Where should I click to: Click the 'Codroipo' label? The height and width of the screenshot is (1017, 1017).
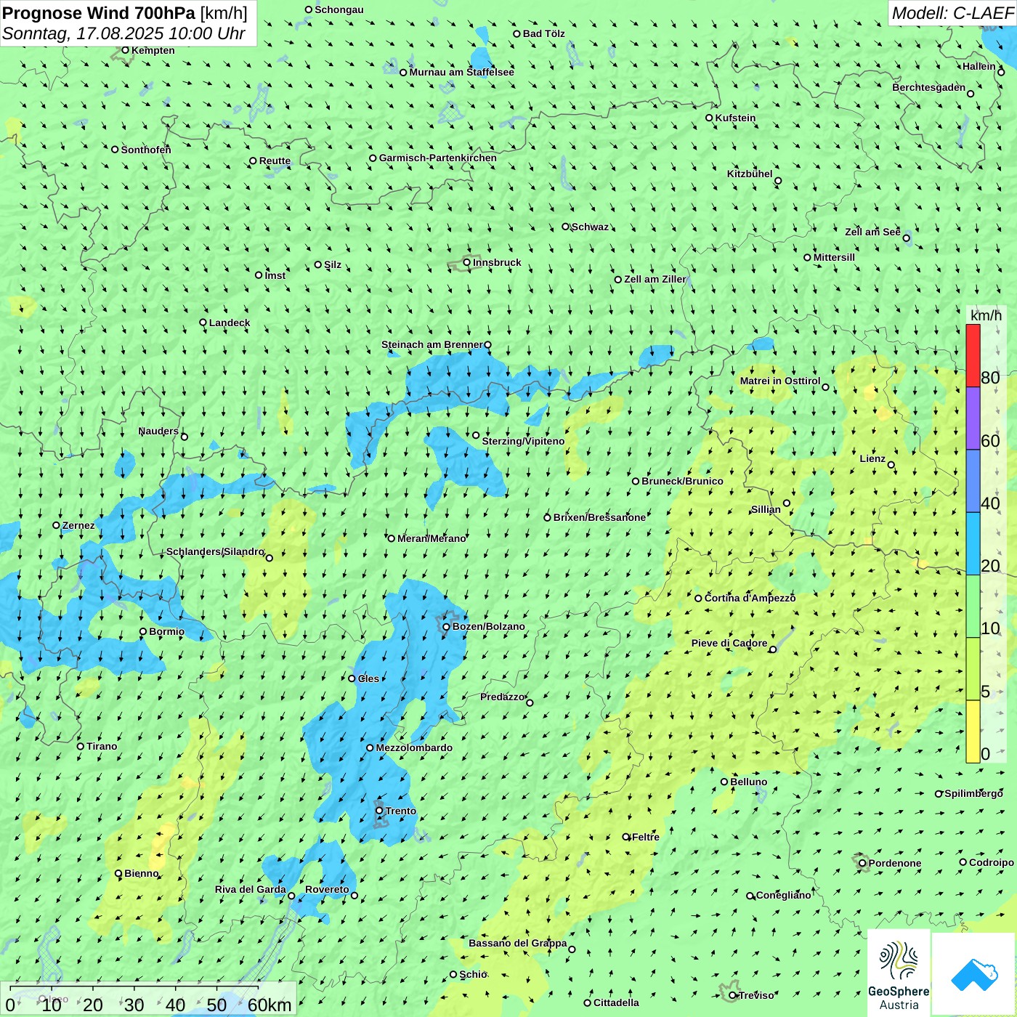[992, 862]
